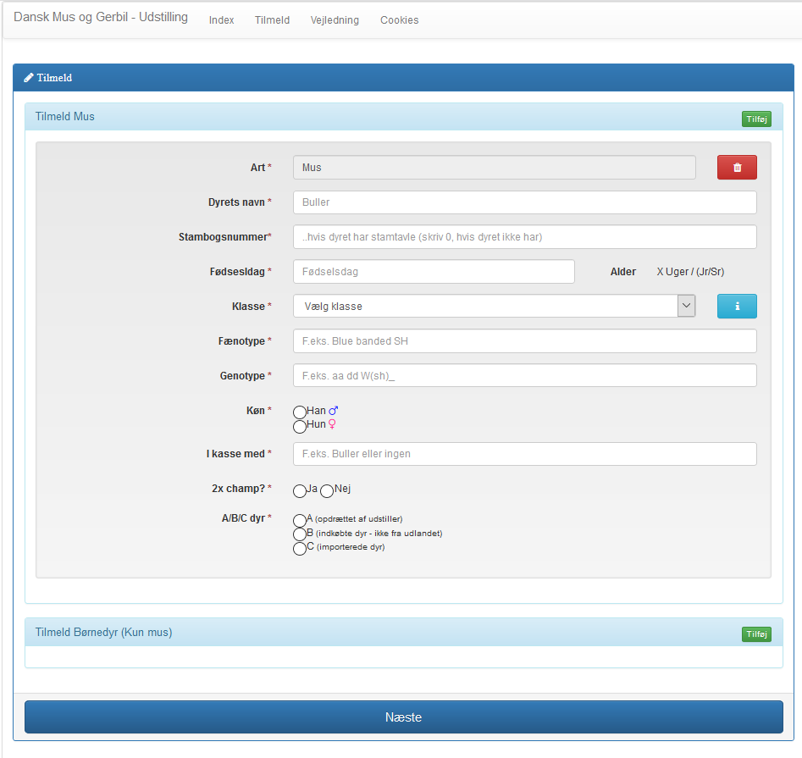Click the blue info icon beside Klasse
This screenshot has width=802, height=758.
pos(737,307)
